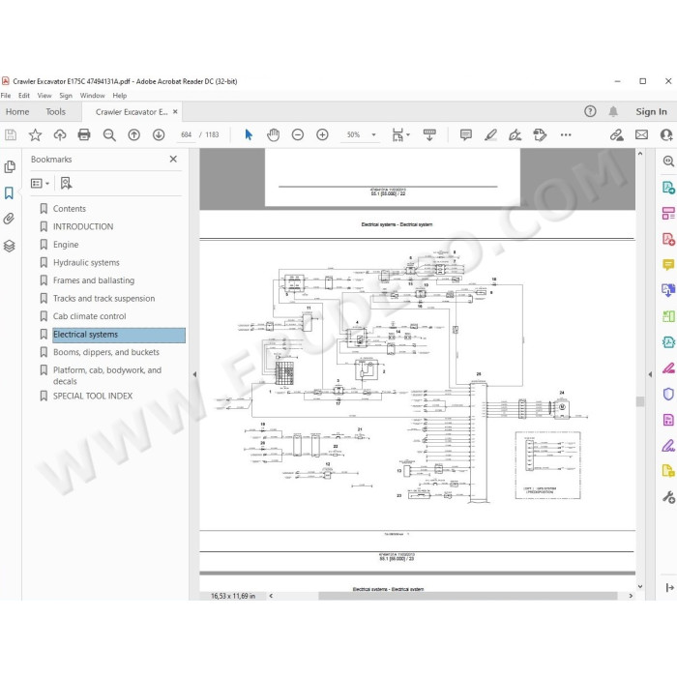Add file to starred favorites
Viewport: 677px width, 677px height.
point(35,135)
